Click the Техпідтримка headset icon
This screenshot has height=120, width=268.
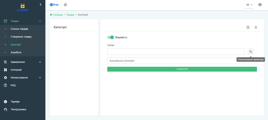point(5,110)
